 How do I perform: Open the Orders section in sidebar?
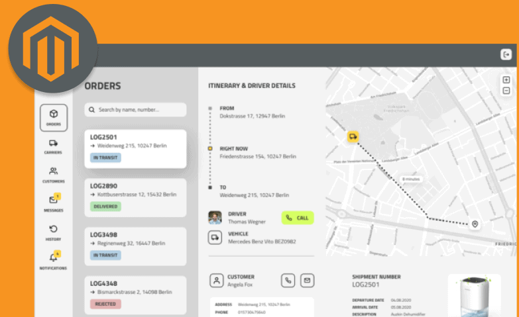point(54,118)
